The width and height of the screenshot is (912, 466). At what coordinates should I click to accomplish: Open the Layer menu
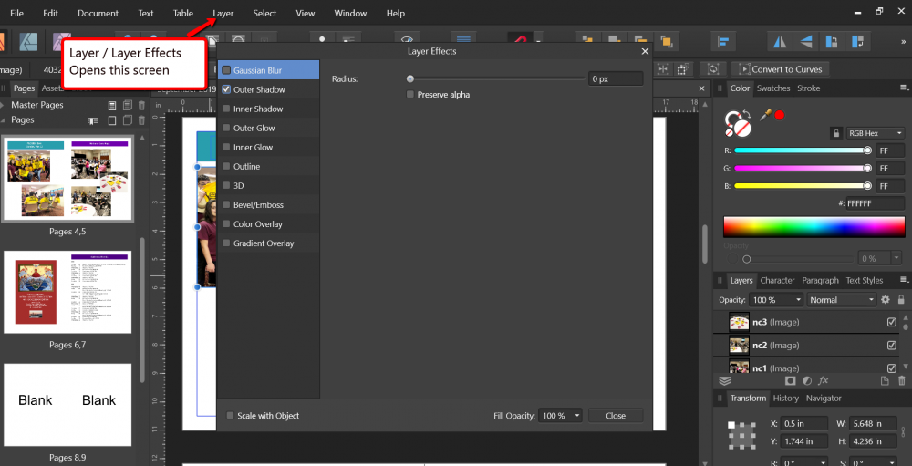(223, 14)
